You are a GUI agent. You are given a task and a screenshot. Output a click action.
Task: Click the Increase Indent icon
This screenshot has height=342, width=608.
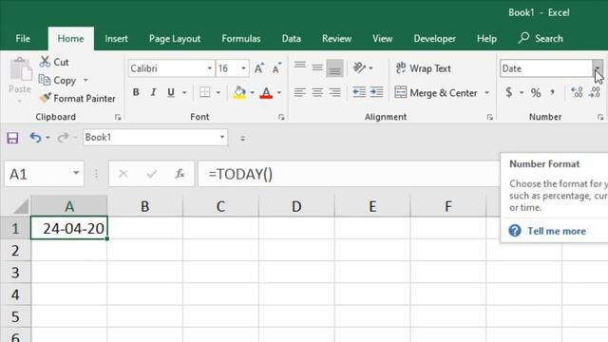[x=376, y=92]
